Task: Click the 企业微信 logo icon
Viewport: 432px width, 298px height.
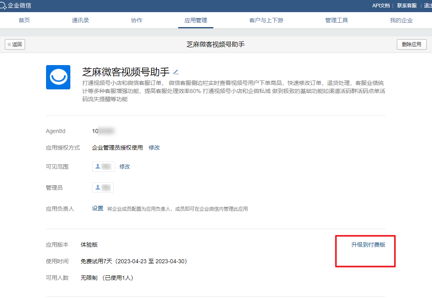Action: pos(3,6)
